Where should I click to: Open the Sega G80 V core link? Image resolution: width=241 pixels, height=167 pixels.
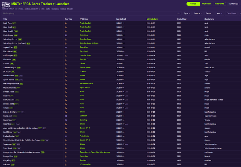[84, 59]
